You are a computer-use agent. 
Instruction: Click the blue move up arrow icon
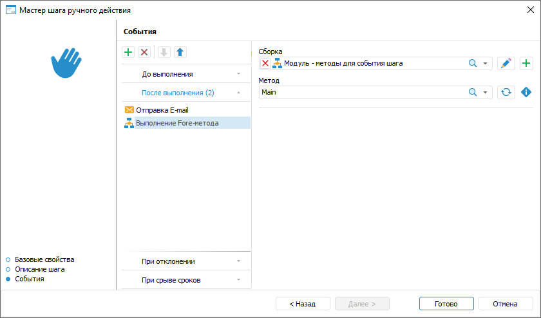click(x=180, y=52)
